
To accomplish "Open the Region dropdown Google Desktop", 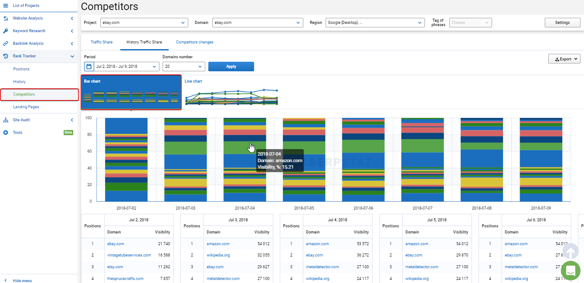I will pos(375,23).
